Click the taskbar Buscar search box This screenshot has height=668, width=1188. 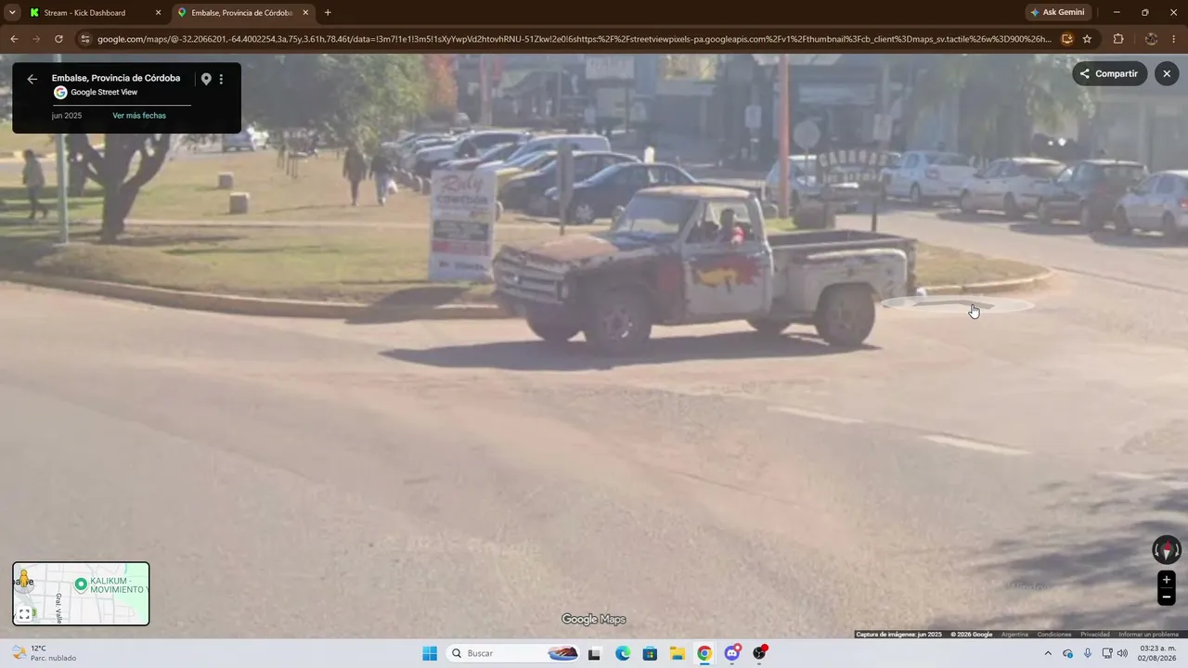pyautogui.click(x=514, y=653)
